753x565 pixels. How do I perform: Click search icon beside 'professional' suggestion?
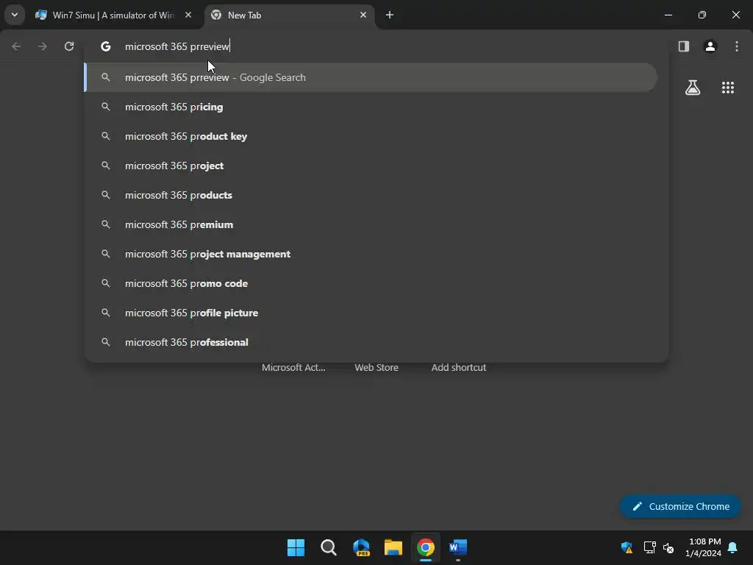pyautogui.click(x=106, y=342)
